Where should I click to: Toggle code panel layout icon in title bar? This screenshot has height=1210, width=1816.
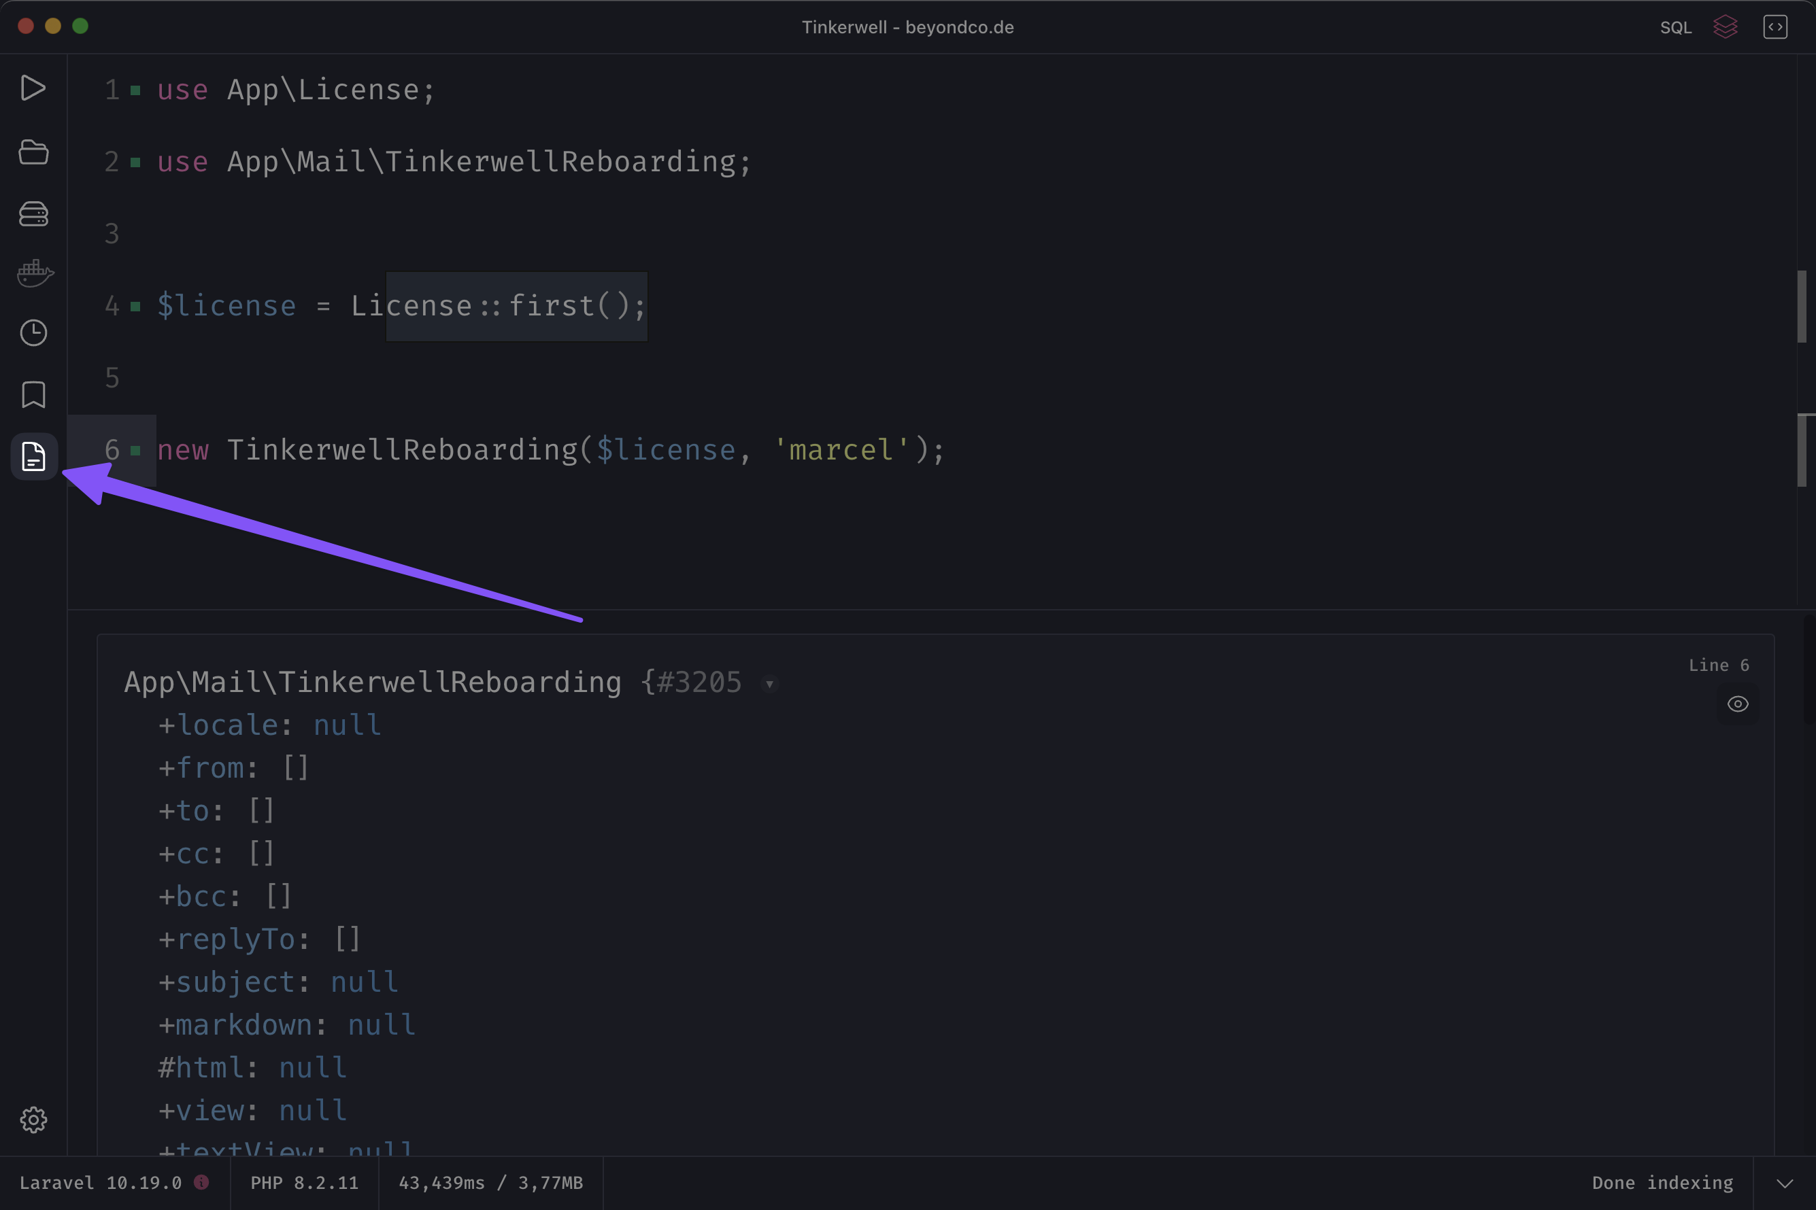(1775, 27)
